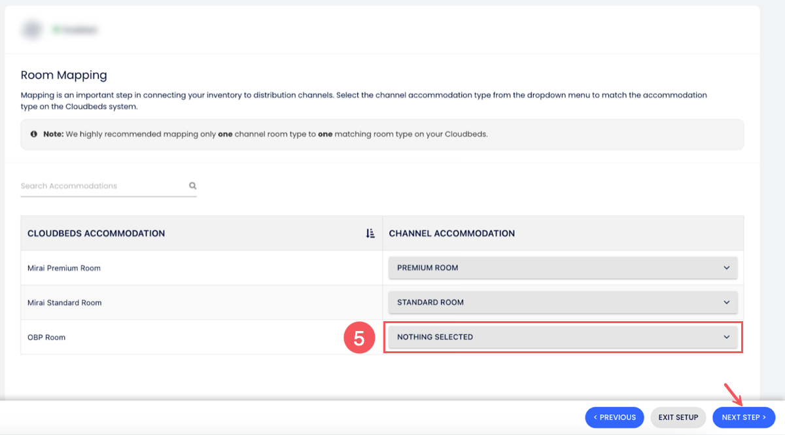Select the Mirai Premium Room row label

64,268
